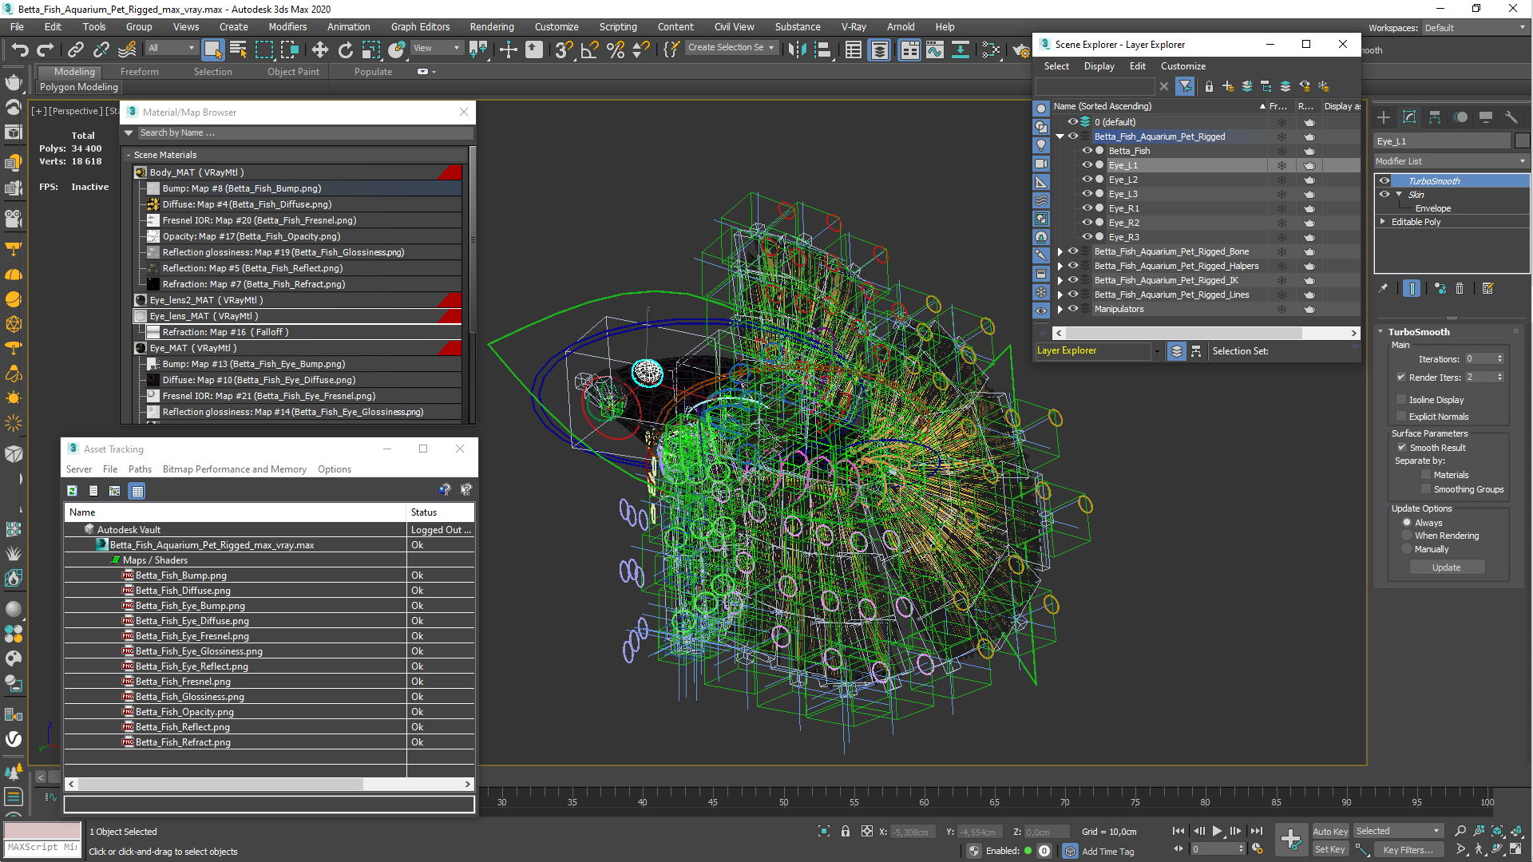Click the Iterations value field
This screenshot has width=1533, height=862.
pos(1480,359)
